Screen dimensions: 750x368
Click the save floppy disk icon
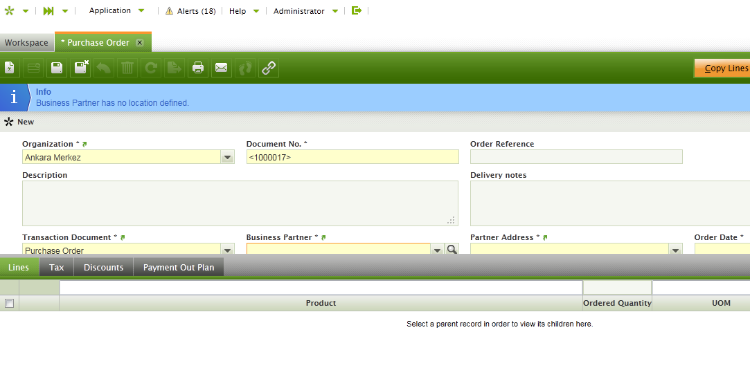(x=57, y=68)
